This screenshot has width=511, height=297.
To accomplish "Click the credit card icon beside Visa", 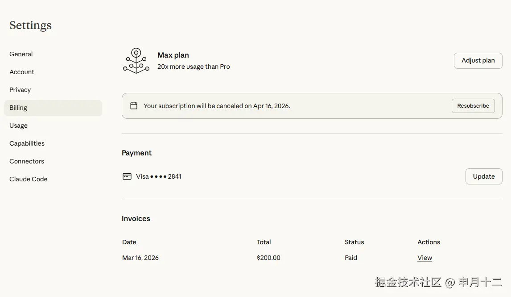I will click(x=127, y=176).
